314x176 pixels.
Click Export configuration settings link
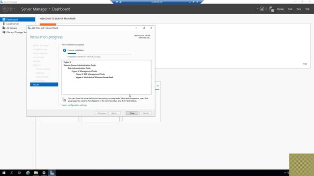coord(74,105)
